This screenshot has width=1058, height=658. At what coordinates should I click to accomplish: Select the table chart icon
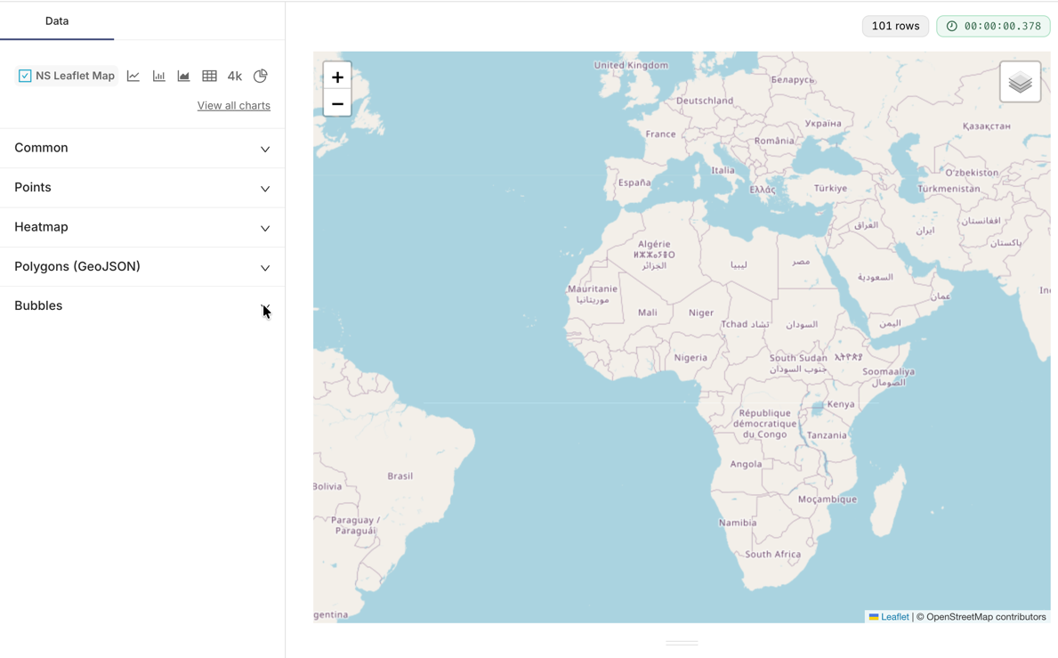[209, 76]
